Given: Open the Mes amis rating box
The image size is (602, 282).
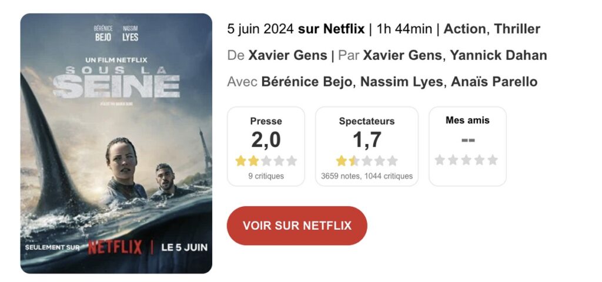Looking at the screenshot, I should click(467, 146).
